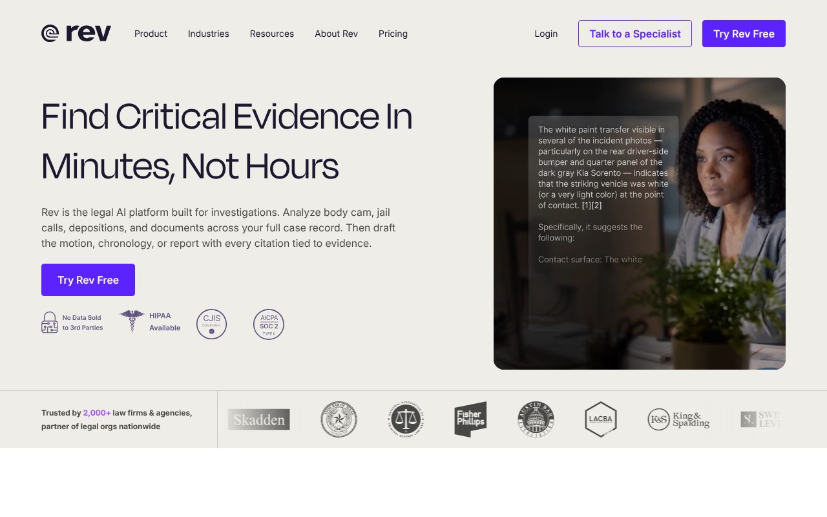Click the Fisher Phillips logo
Viewport: 827px width, 517px height.
470,419
